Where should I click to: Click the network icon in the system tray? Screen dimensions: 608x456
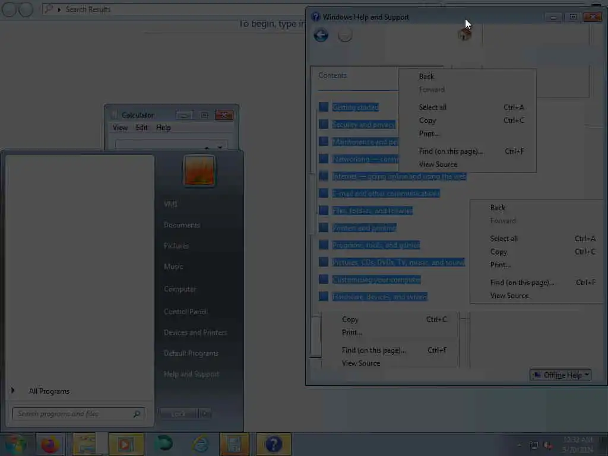[534, 445]
